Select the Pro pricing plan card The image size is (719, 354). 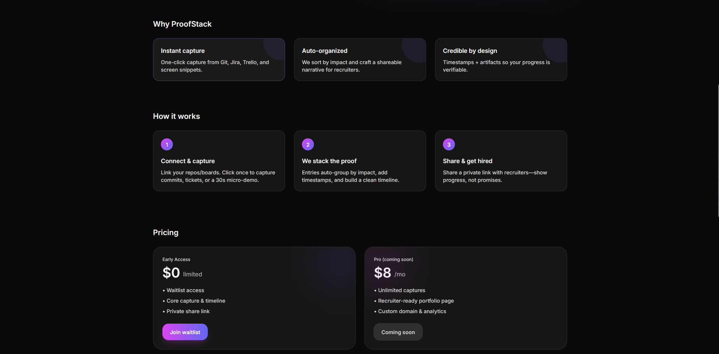point(465,298)
